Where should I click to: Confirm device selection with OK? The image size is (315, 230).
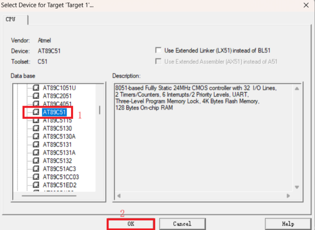131,224
